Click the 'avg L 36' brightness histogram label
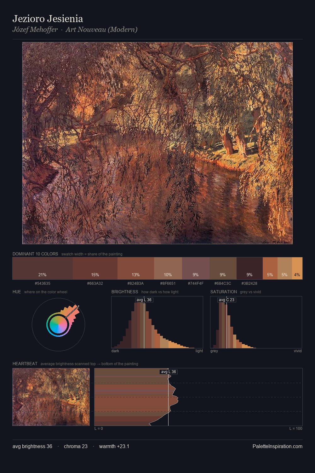 coord(144,300)
